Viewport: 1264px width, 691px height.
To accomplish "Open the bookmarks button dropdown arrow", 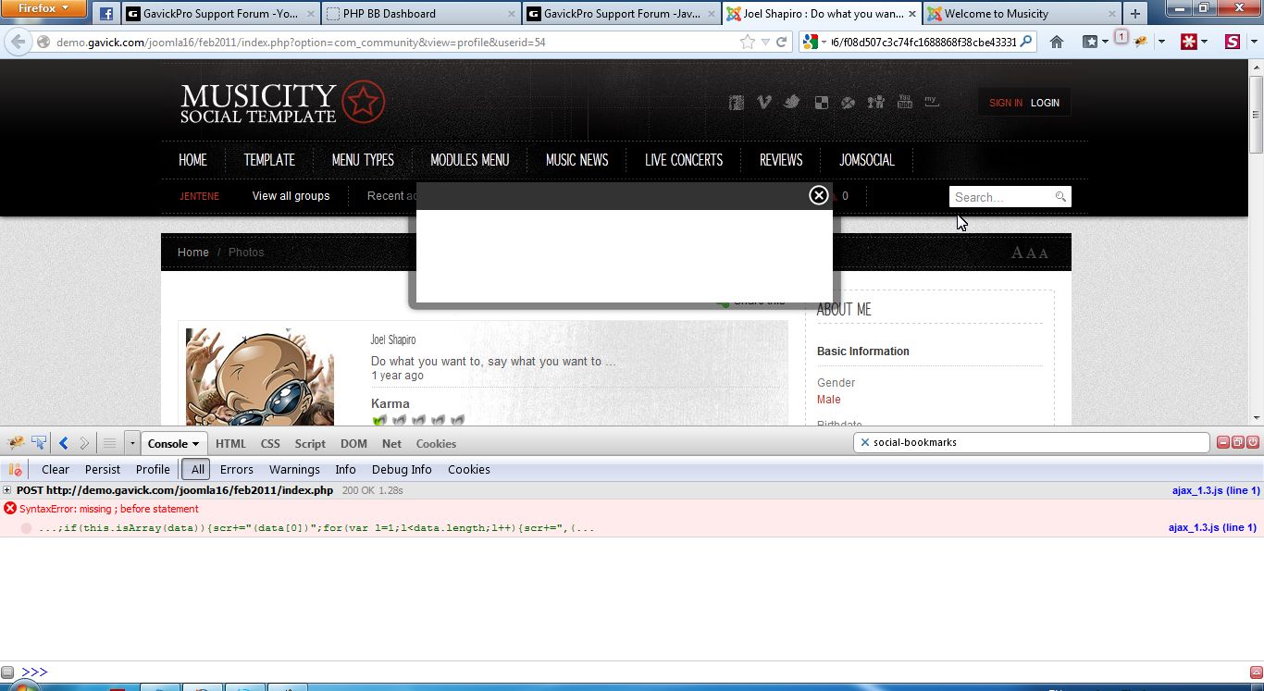I will [x=1106, y=43].
